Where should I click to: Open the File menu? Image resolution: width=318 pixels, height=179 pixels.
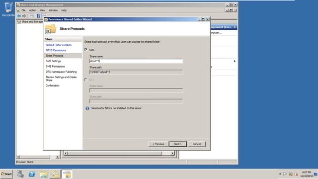click(23, 10)
